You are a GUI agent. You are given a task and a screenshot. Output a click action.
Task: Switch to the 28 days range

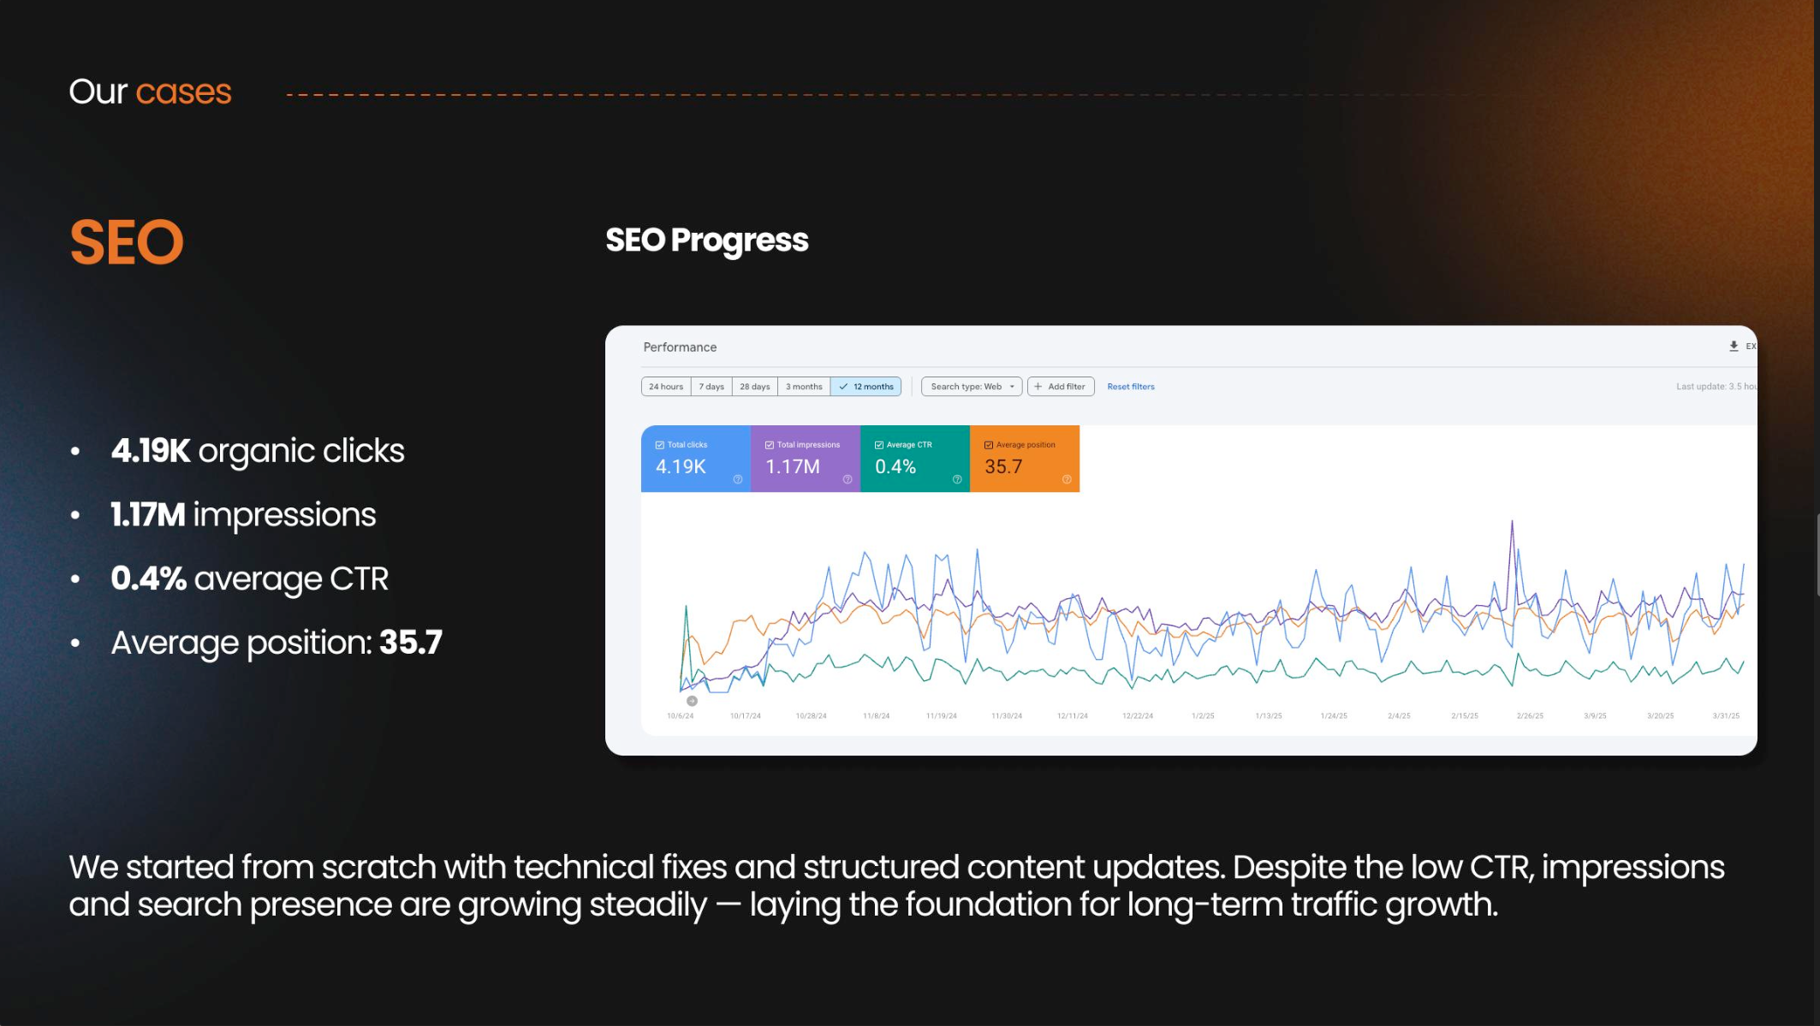(x=754, y=387)
